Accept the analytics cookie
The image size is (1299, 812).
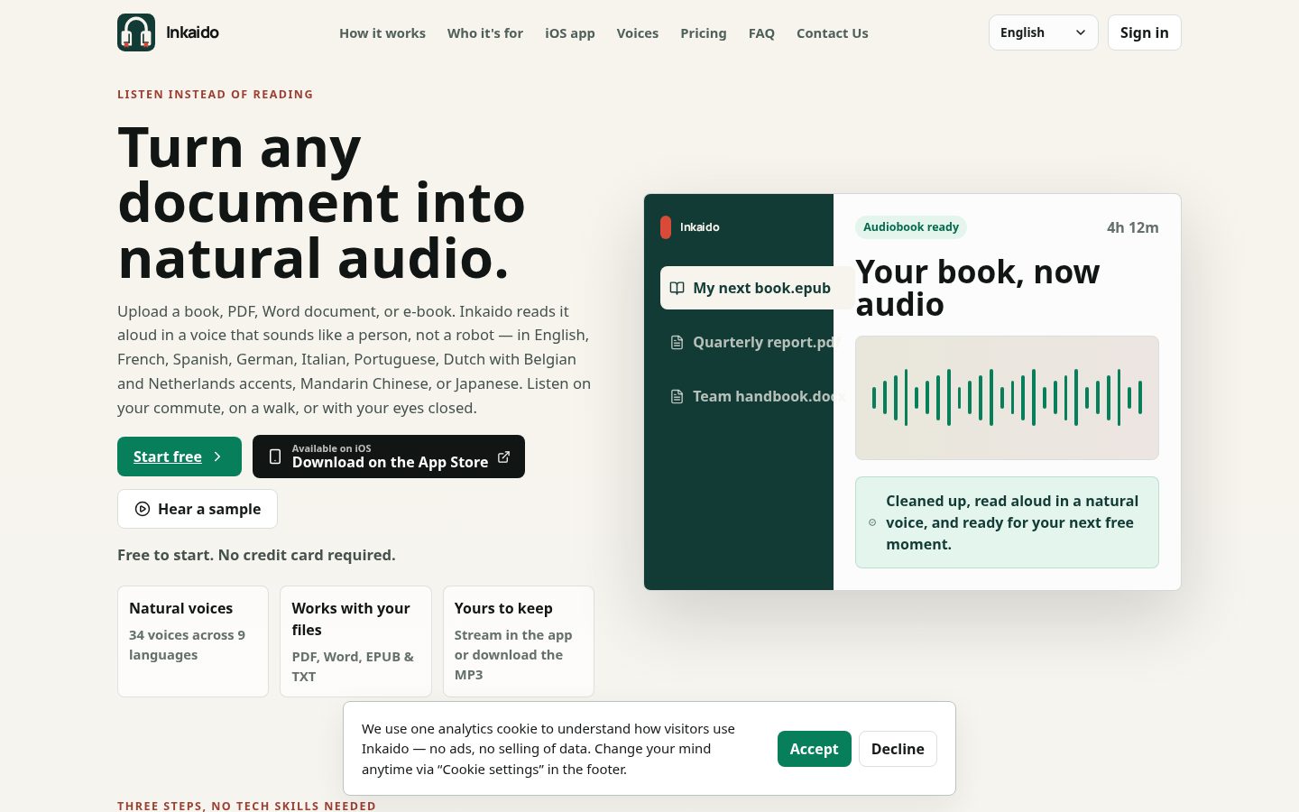(815, 749)
